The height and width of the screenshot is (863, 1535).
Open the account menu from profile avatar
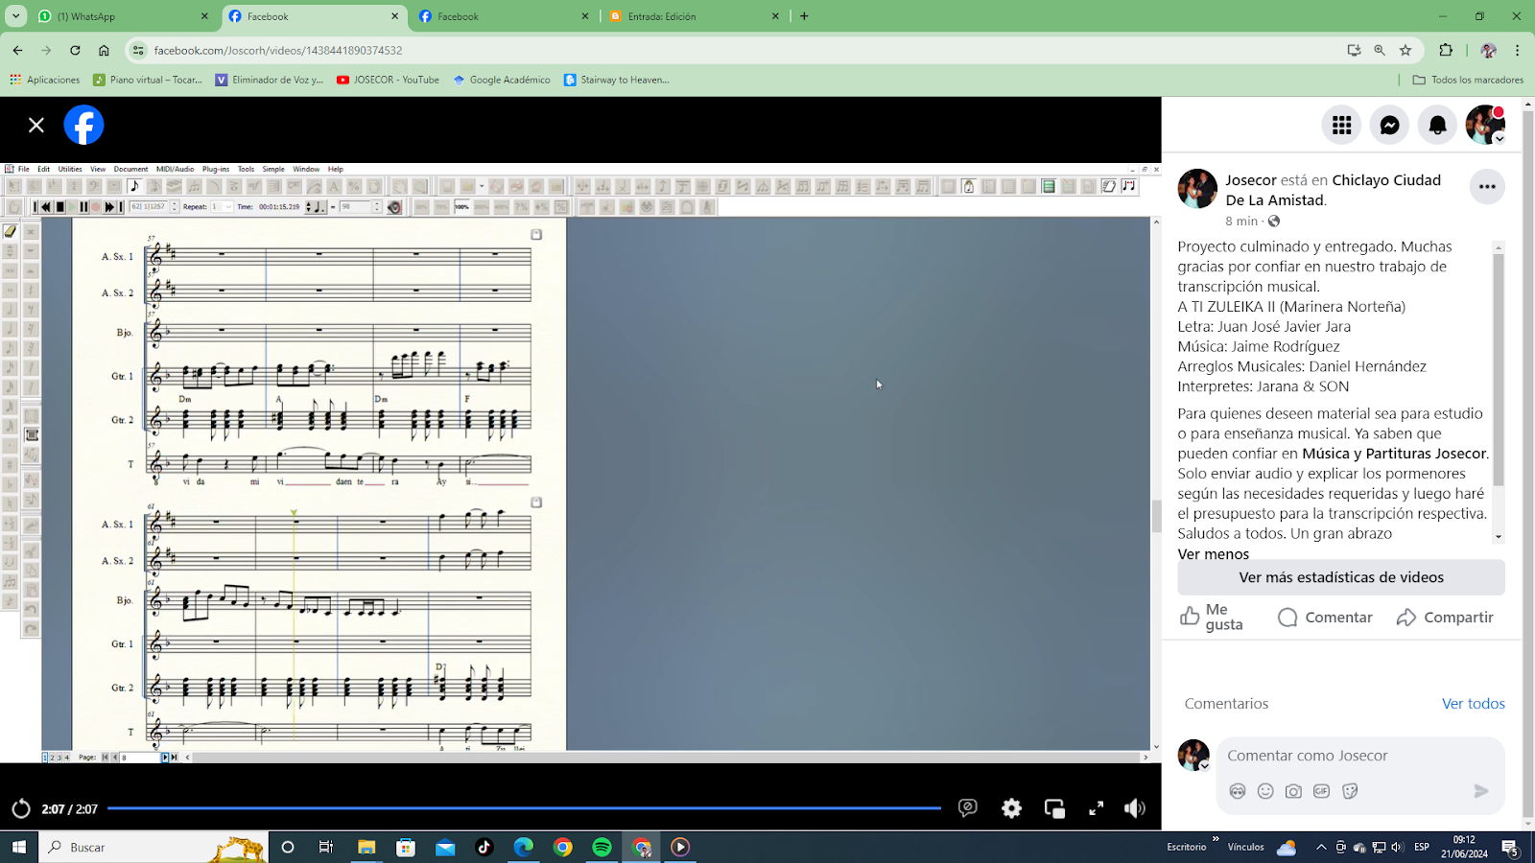click(1485, 125)
